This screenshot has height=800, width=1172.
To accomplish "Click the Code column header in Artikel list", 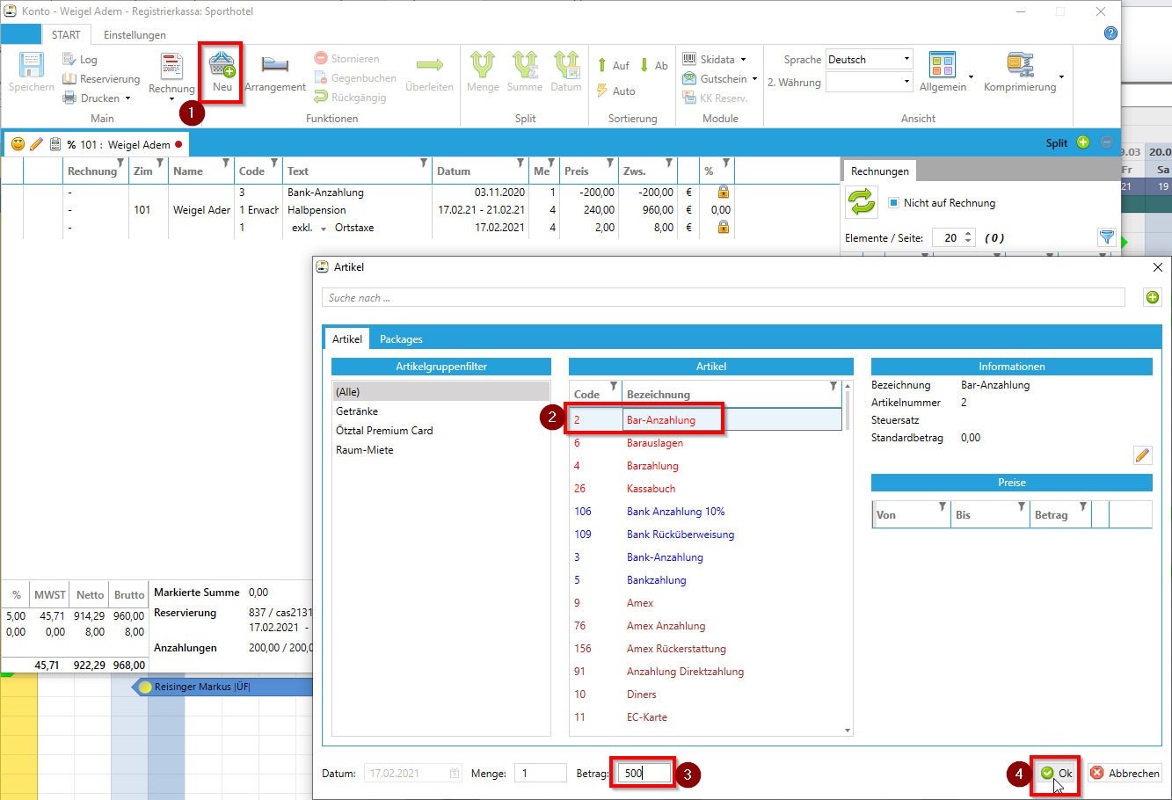I will tap(596, 394).
